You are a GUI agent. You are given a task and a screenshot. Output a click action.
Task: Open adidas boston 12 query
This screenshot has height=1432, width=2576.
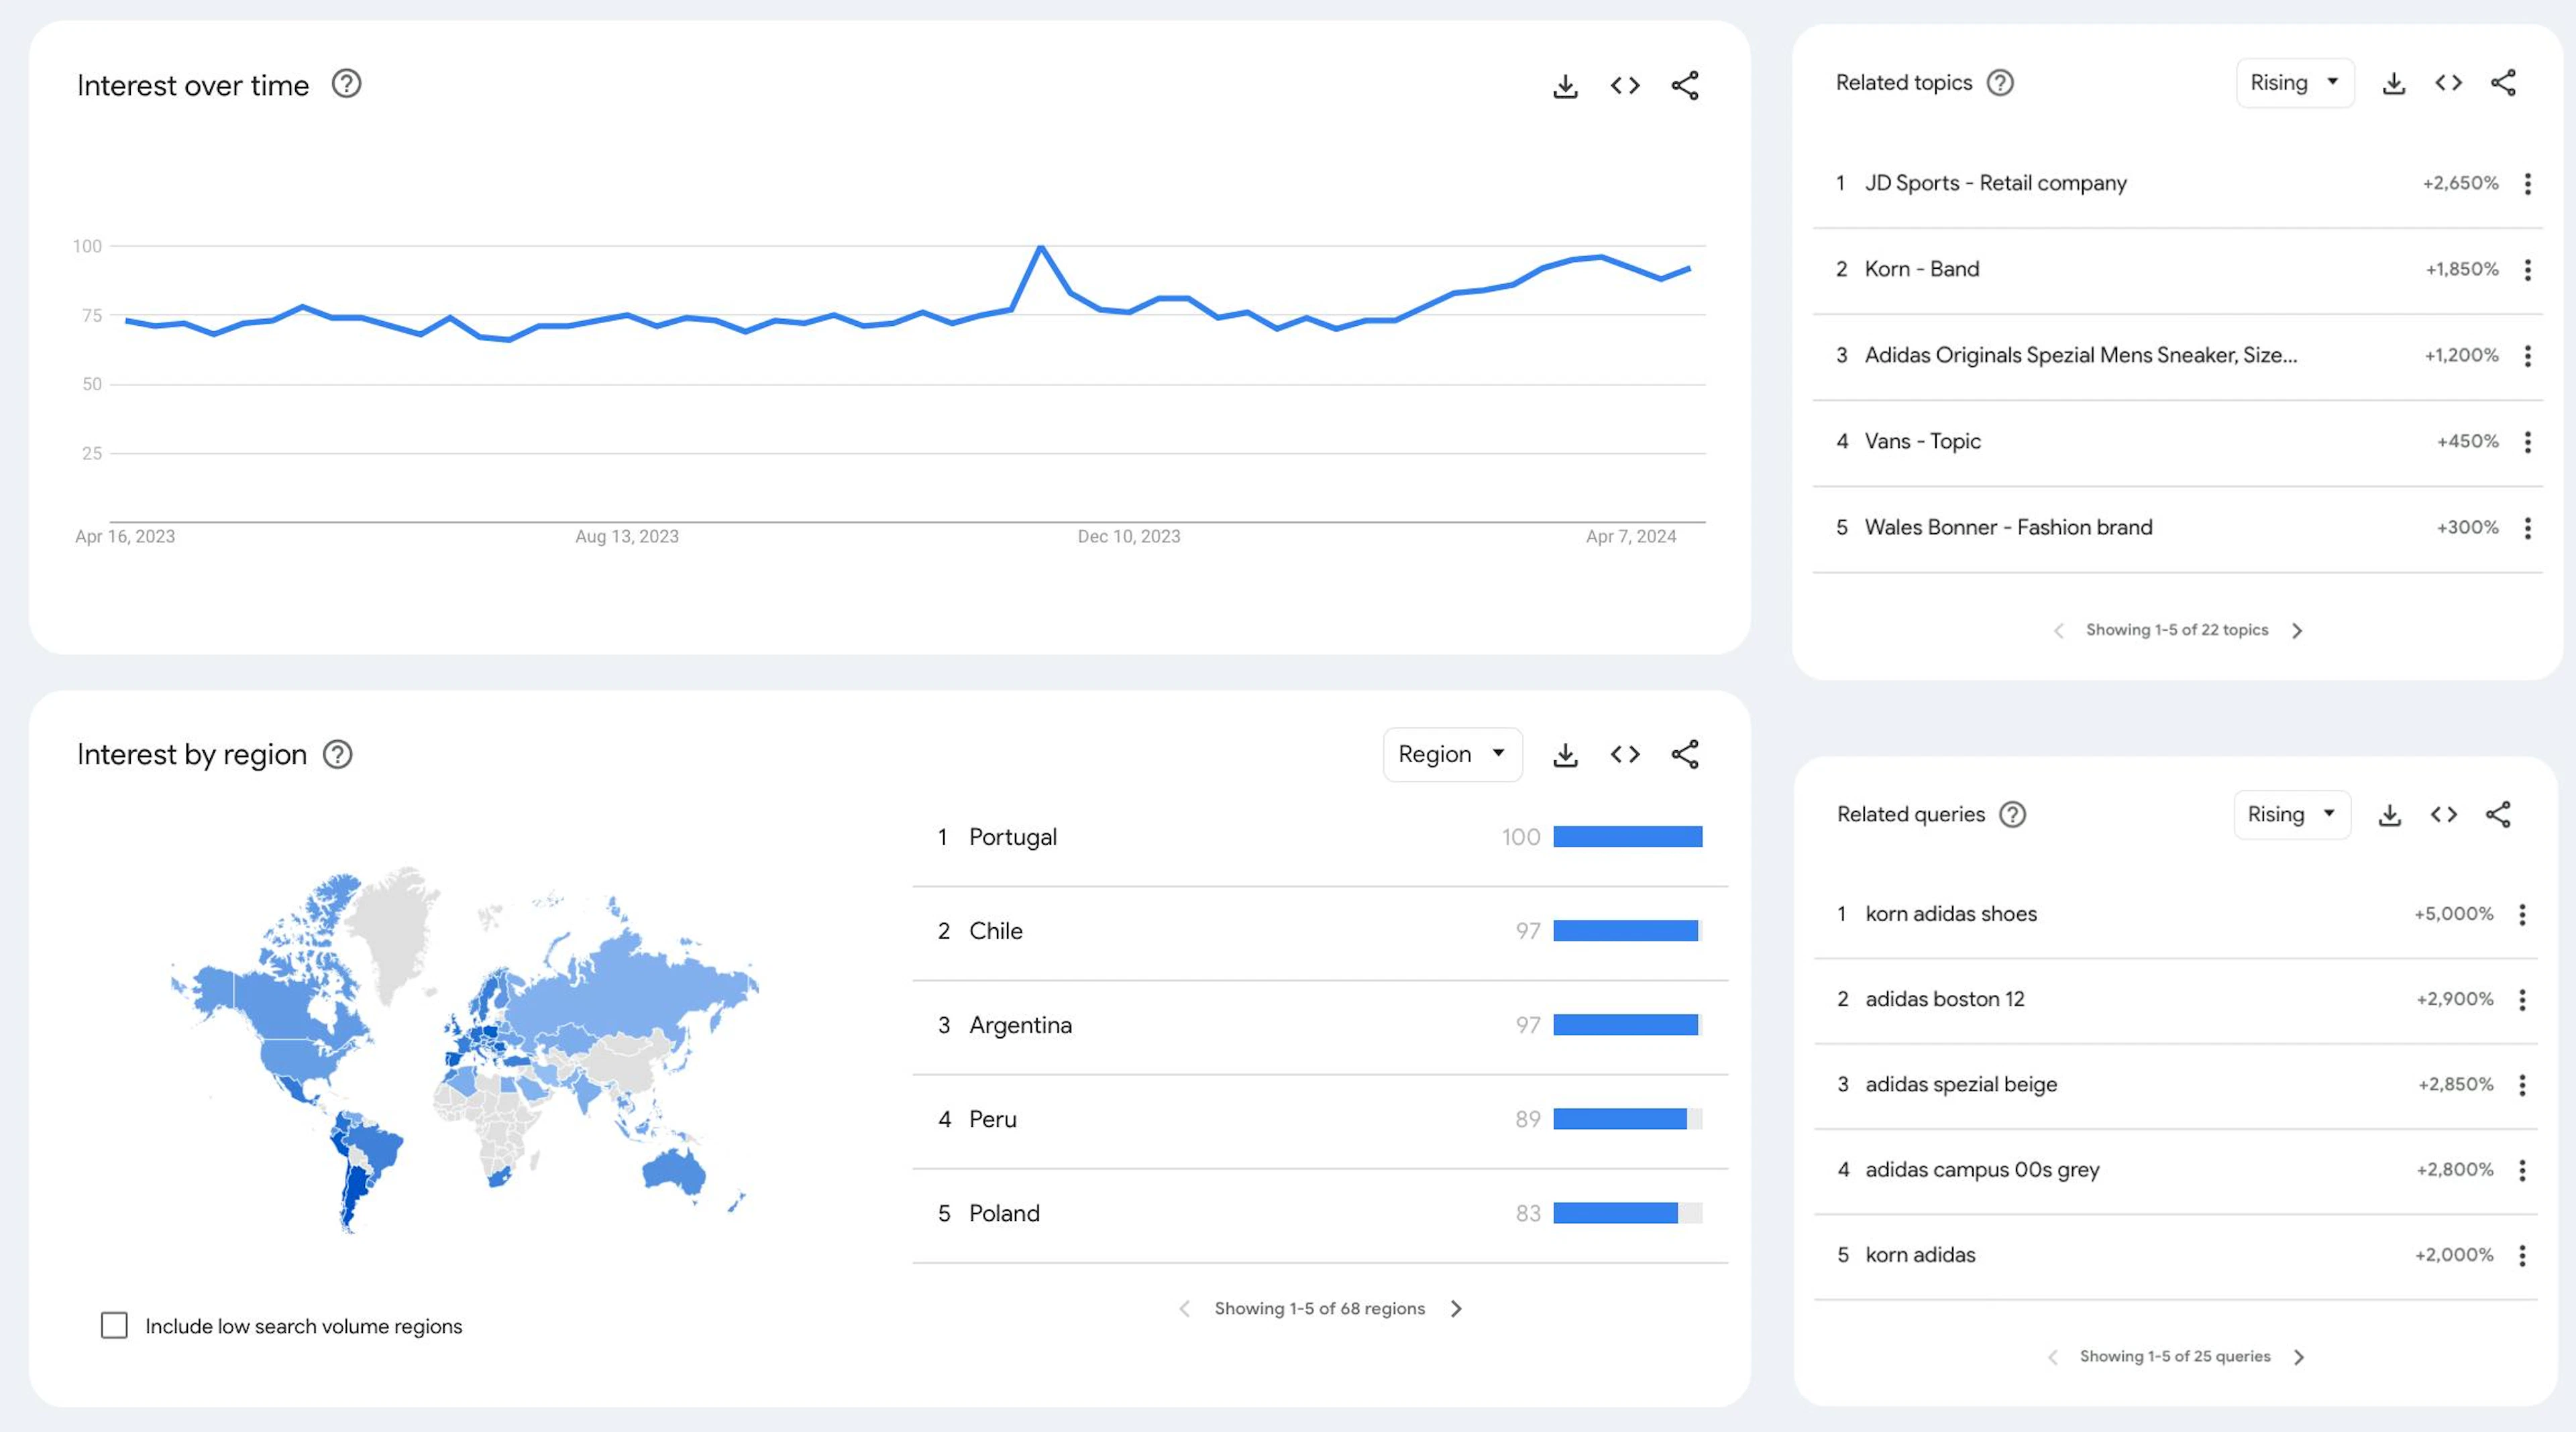(x=1945, y=998)
